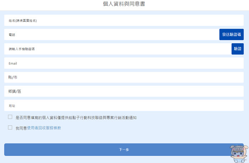The height and width of the screenshot is (163, 249).
Task: Click the 個人資料與同意書 page heading
Action: click(124, 4)
